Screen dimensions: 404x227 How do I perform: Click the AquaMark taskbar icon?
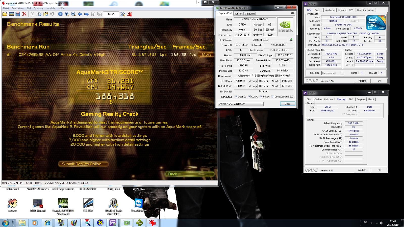coord(139,223)
